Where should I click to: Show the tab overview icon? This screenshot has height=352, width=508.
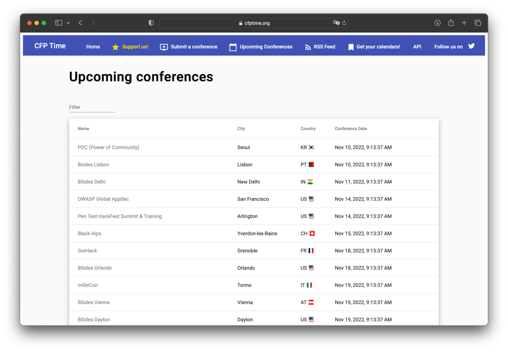tap(477, 23)
